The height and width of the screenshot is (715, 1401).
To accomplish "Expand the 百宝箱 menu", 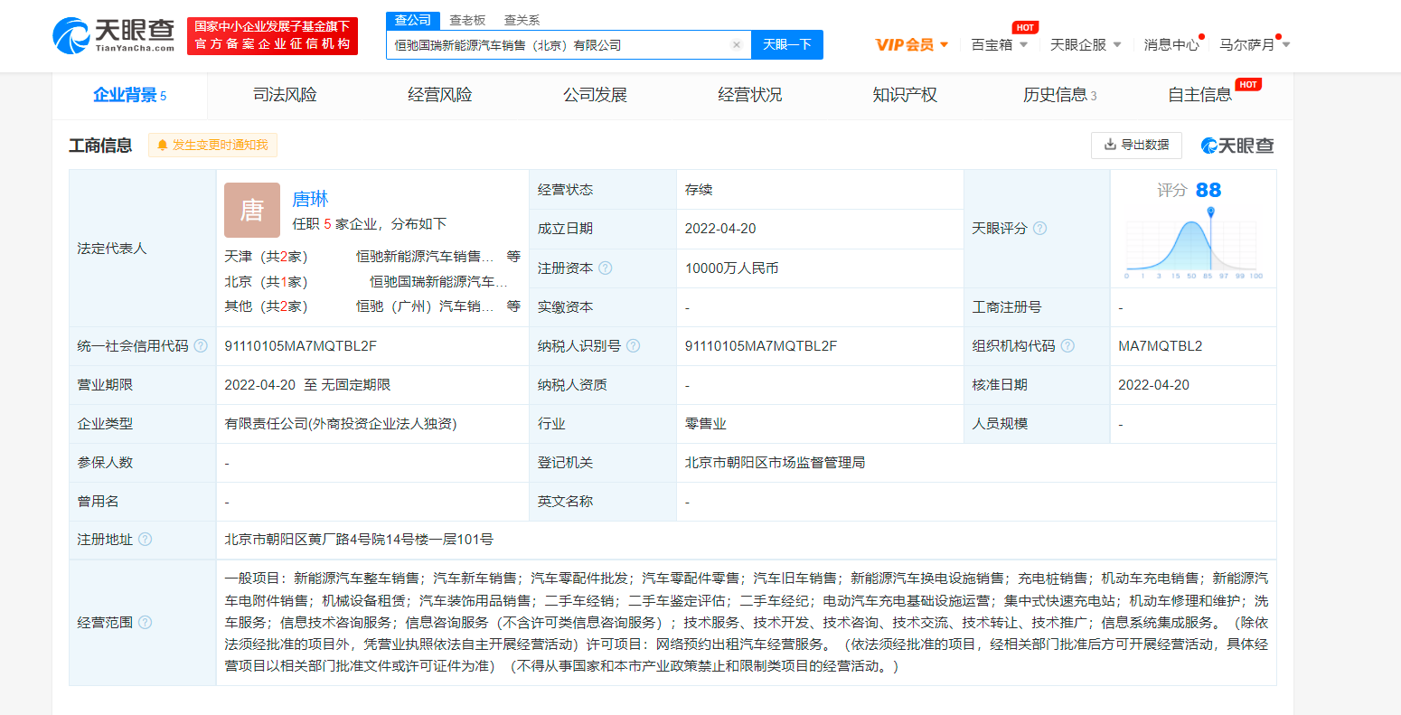I will (999, 45).
